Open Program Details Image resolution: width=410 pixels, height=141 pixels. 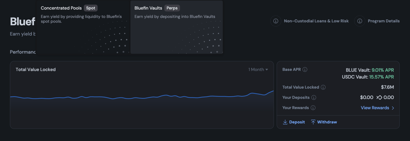tap(383, 21)
